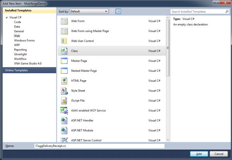Click the Cancel button

[218, 154]
